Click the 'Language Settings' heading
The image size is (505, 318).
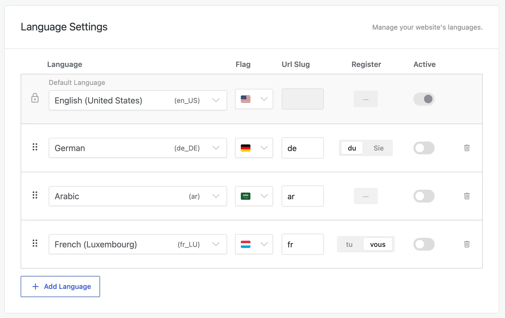click(64, 27)
